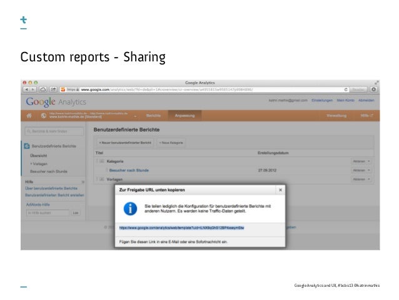
Task: Open Übersicht in the sidebar
Action: pos(38,156)
